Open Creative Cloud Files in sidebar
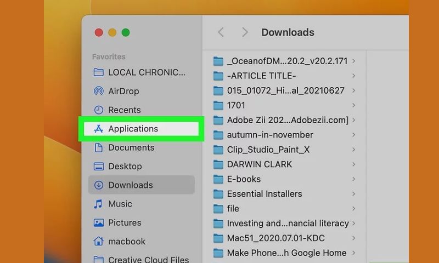 click(148, 260)
